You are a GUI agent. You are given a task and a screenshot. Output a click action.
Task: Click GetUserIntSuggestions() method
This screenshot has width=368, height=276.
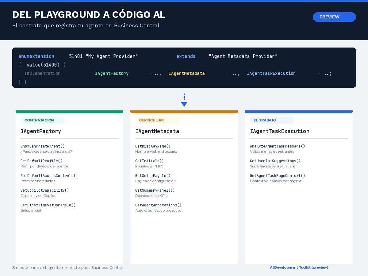coord(275,161)
